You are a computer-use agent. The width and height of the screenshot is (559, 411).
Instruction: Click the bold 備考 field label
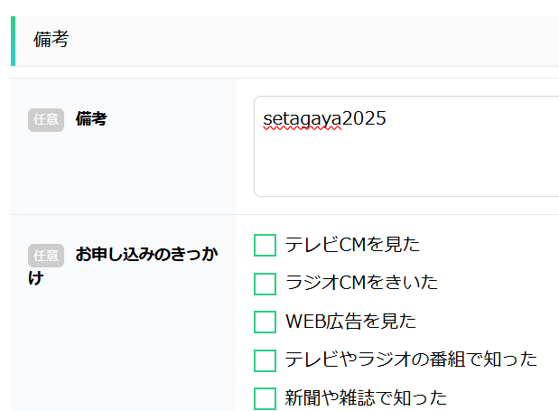click(91, 119)
